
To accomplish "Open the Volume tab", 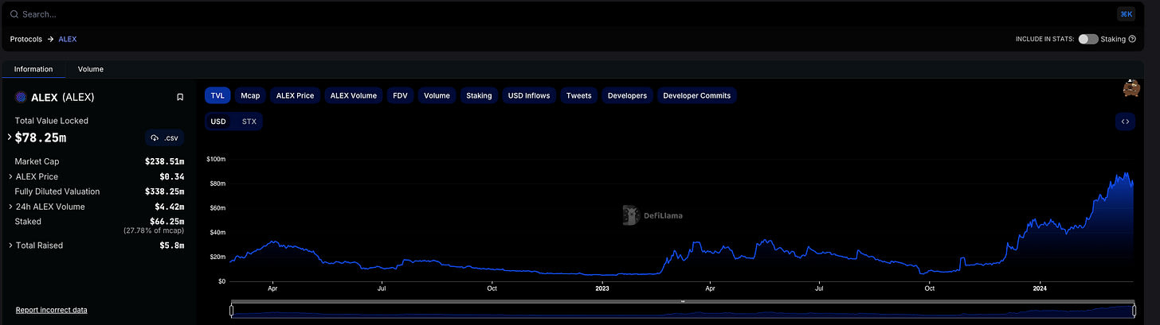I will pos(91,69).
